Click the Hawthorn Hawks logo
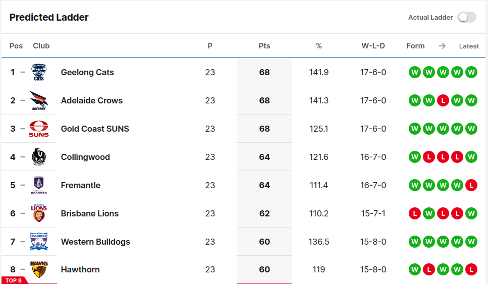 tap(39, 269)
